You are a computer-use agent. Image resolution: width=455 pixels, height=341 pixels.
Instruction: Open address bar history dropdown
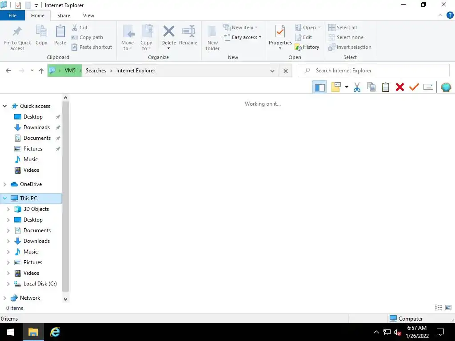click(x=272, y=71)
